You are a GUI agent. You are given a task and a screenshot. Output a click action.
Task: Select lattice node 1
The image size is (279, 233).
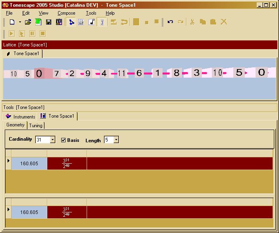click(x=157, y=73)
